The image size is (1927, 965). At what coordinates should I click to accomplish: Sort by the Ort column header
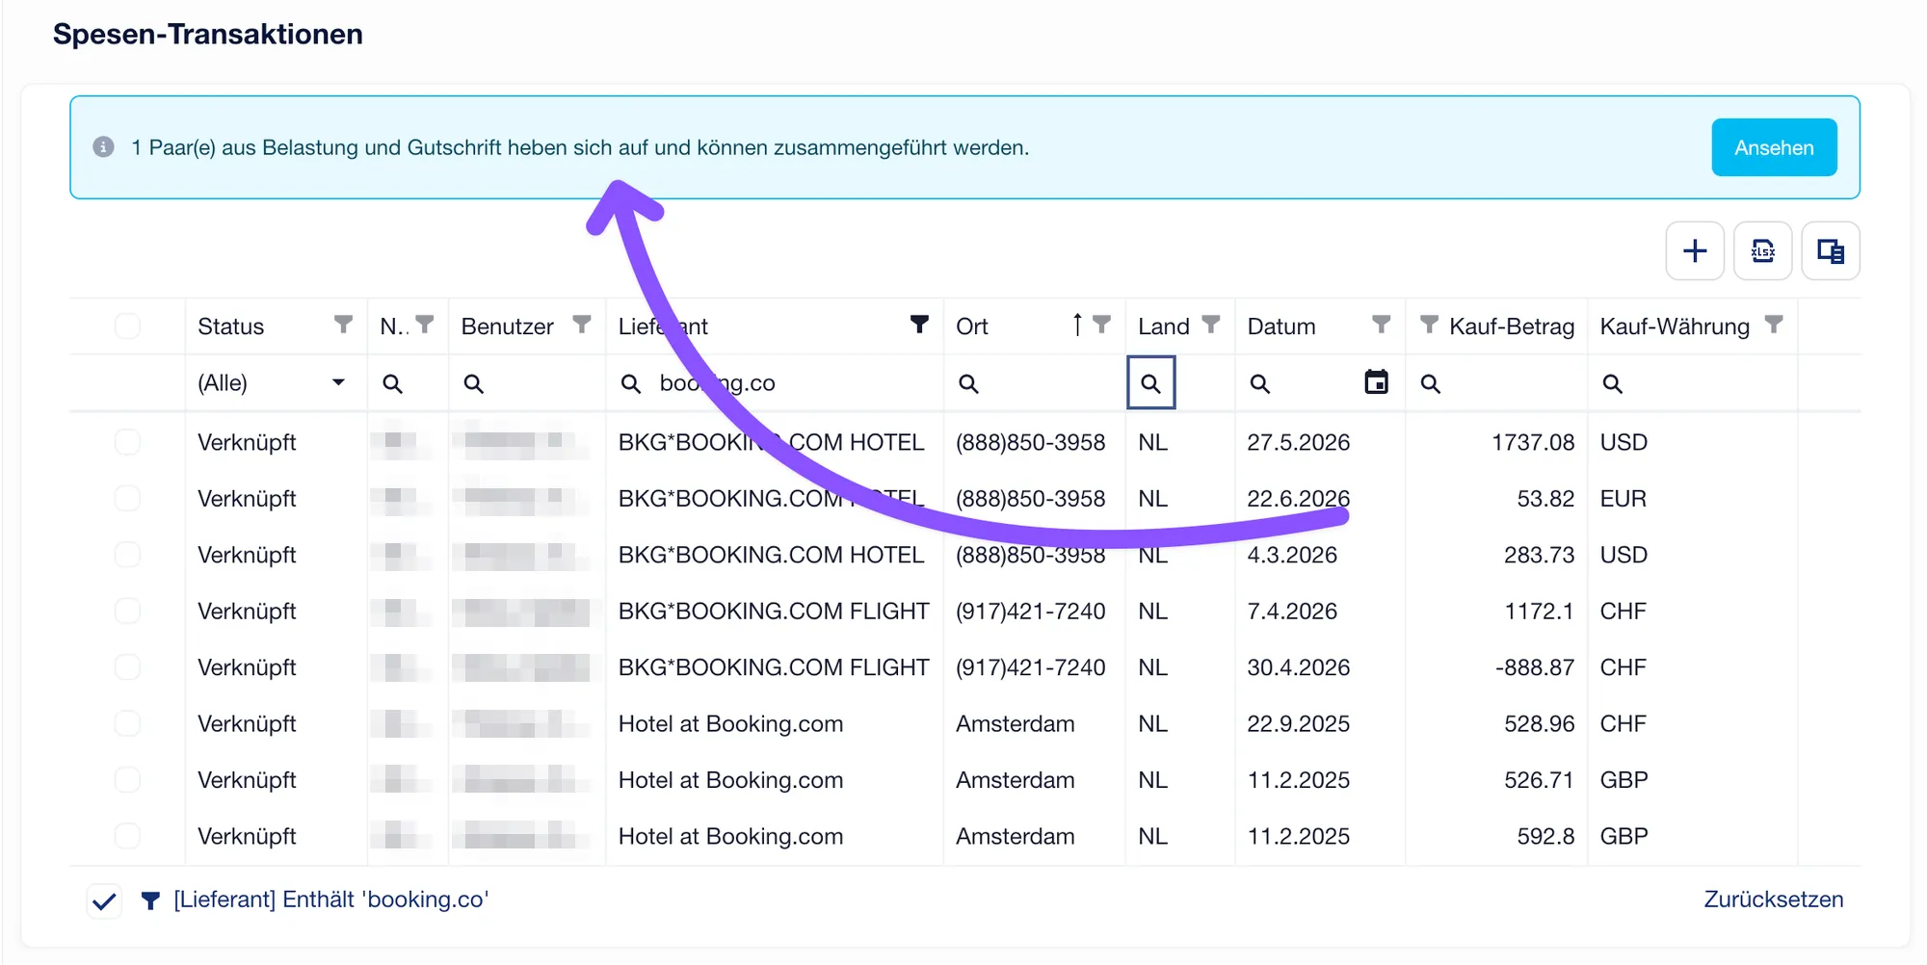(x=972, y=326)
